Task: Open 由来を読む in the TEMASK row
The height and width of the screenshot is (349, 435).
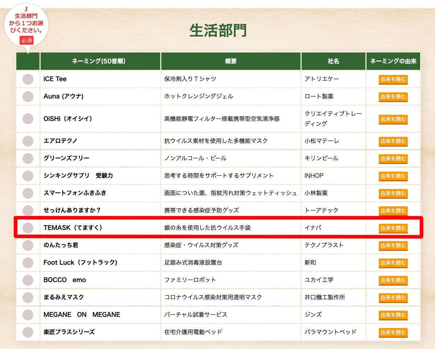Action: click(393, 228)
